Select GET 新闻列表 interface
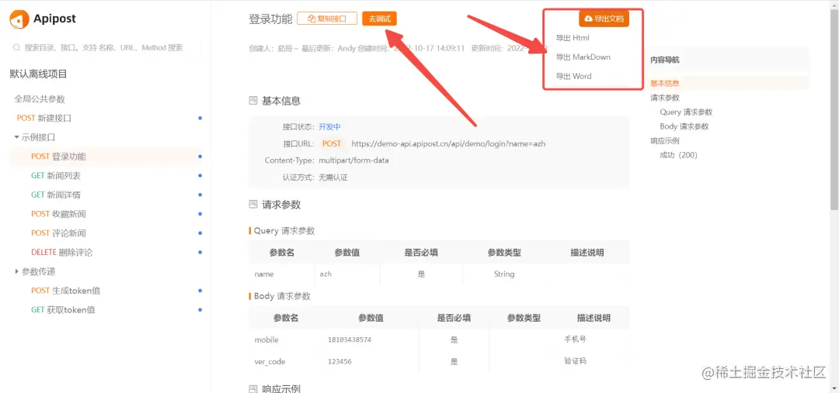The image size is (839, 393). tap(56, 176)
